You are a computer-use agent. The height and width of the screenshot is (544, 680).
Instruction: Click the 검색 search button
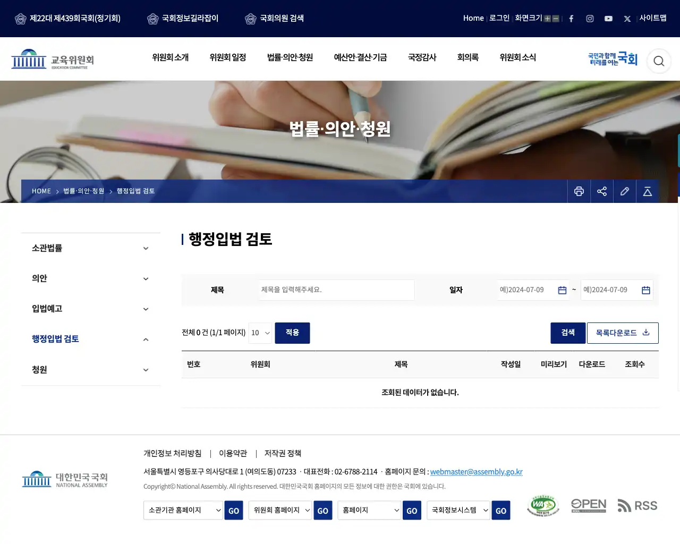coord(568,333)
